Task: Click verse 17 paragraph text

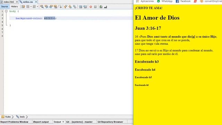Action: [174, 52]
